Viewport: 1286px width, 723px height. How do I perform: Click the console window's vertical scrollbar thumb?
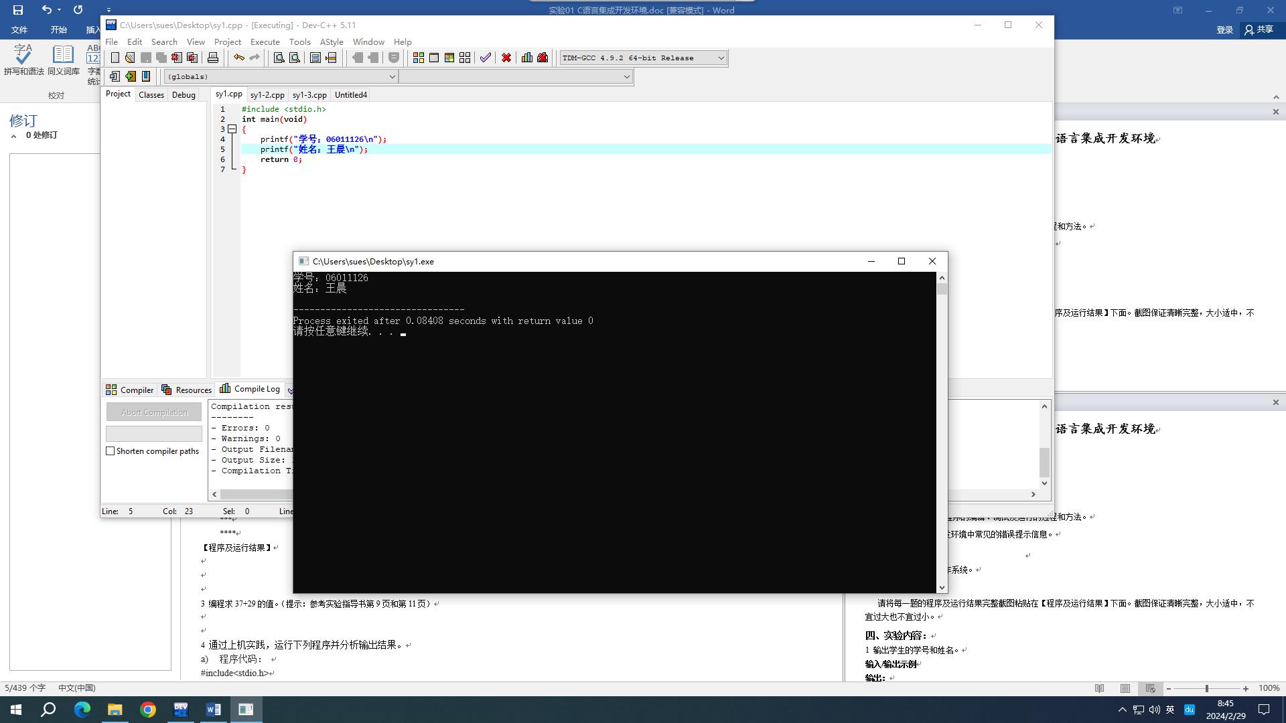pos(942,289)
